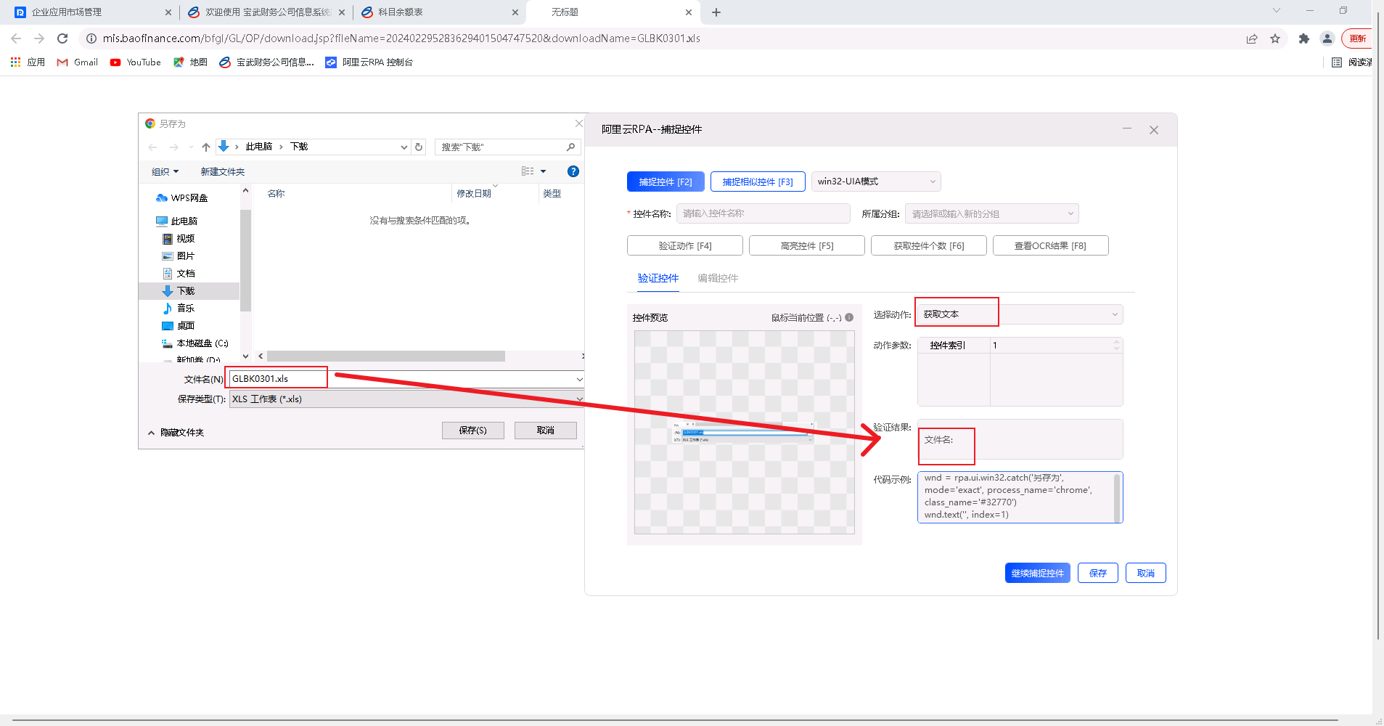Viewport: 1384px width, 726px height.
Task: Open the 组织 dropdown menu
Action: click(x=165, y=172)
